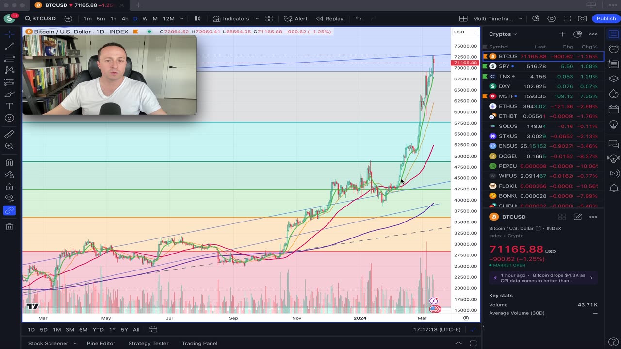Select the W weekly timeframe

coord(145,18)
